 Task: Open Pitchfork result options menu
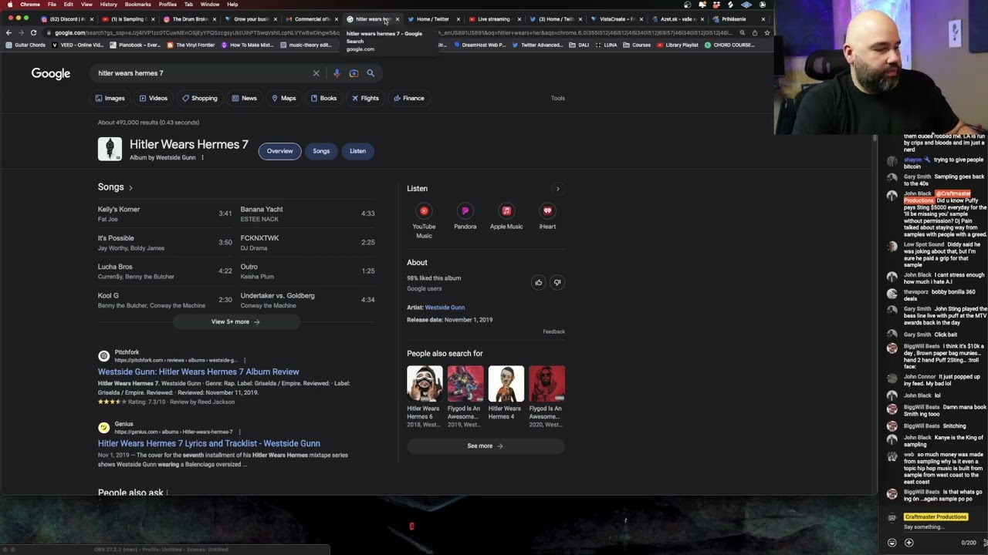click(x=245, y=360)
